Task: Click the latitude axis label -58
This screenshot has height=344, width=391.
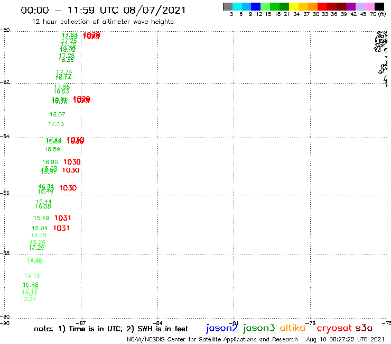Action: [x=5, y=254]
